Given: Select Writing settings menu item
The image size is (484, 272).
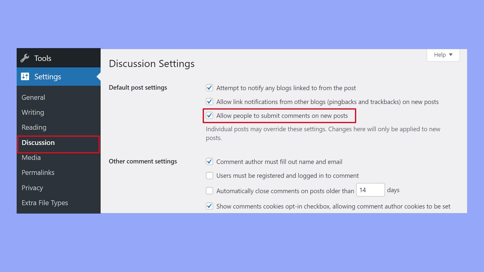Looking at the screenshot, I should click(x=33, y=112).
